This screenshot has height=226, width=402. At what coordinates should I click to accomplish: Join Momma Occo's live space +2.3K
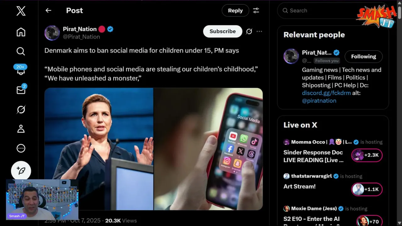point(367,155)
